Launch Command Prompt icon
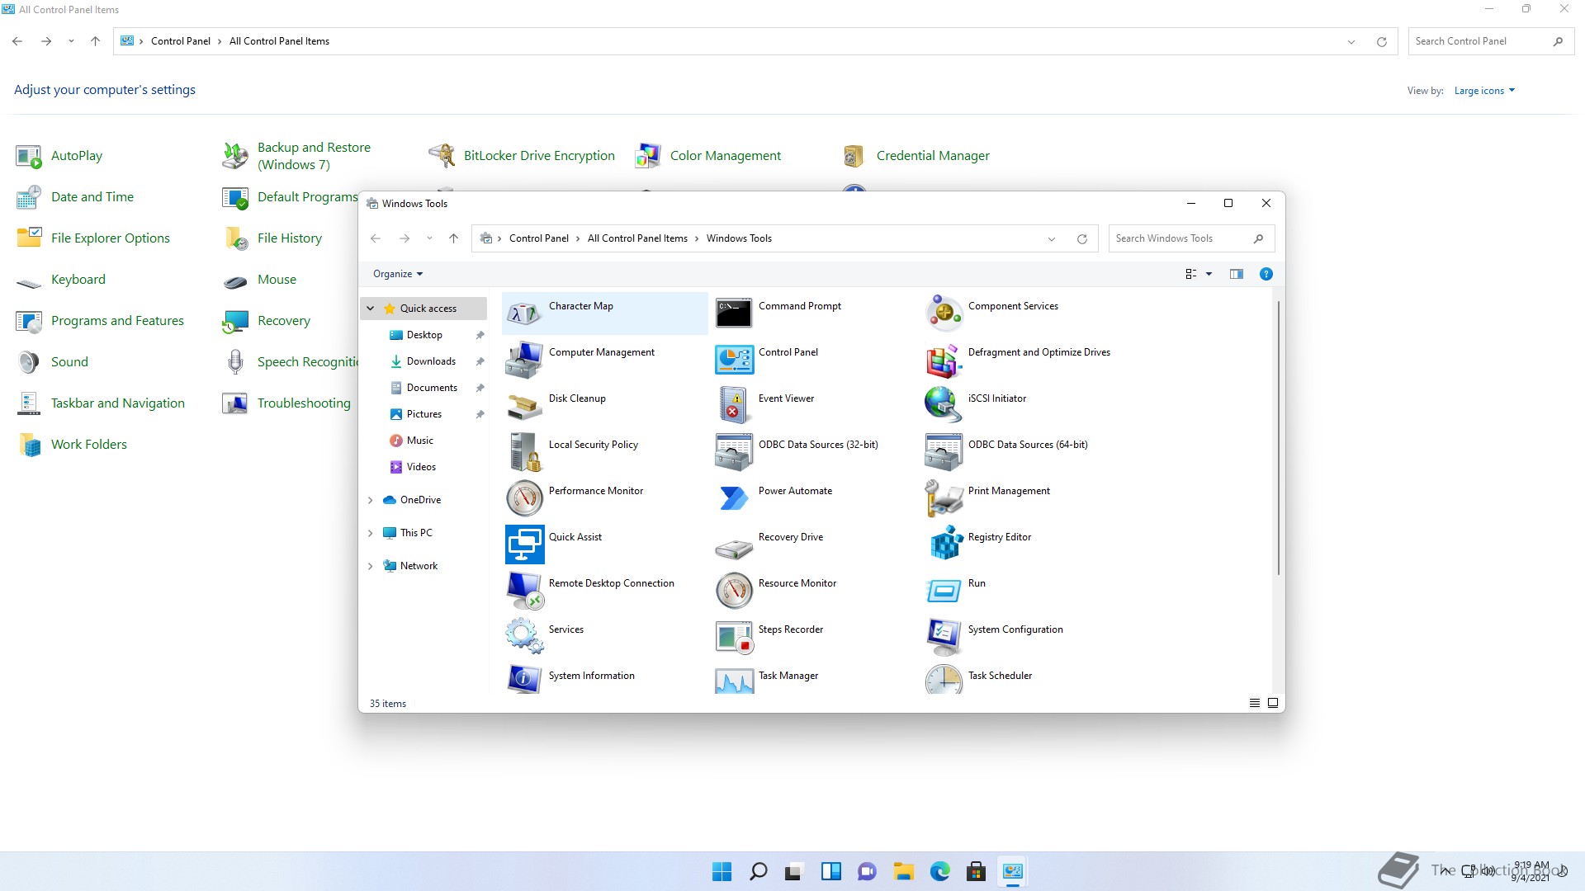Screen dimensions: 1585x891 click(734, 313)
